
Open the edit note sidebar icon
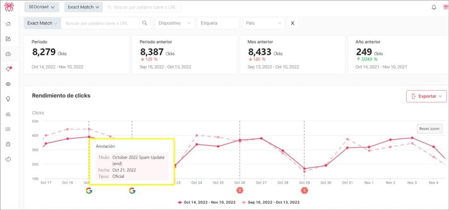[x=8, y=39]
